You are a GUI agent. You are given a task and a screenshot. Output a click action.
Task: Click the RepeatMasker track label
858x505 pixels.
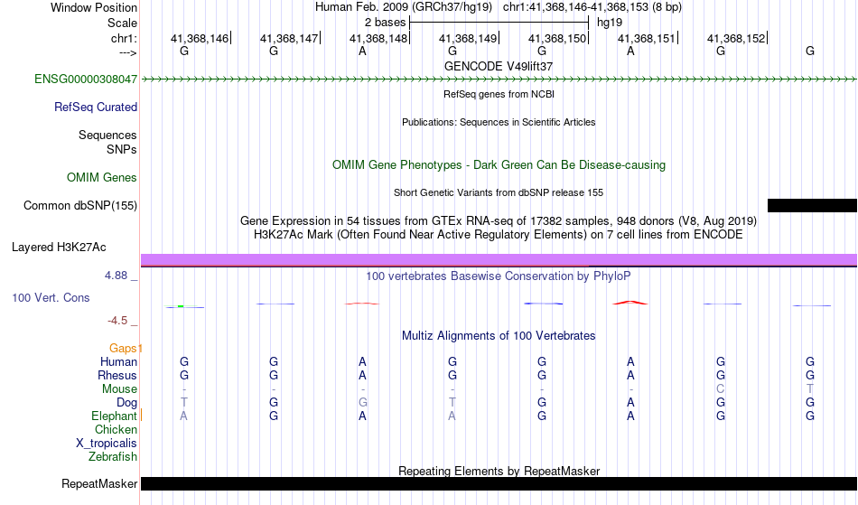(x=99, y=483)
